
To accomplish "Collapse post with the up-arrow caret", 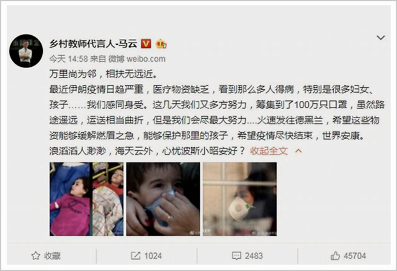I will click(x=298, y=151).
